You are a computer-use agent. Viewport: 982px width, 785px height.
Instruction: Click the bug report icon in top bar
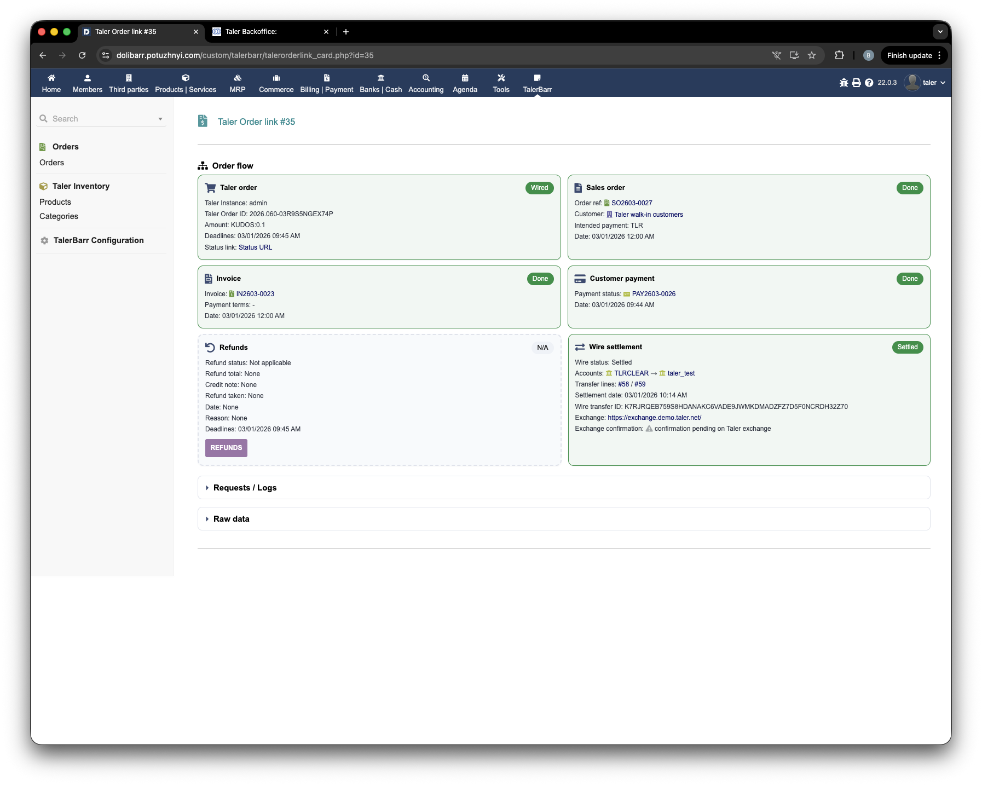[844, 83]
